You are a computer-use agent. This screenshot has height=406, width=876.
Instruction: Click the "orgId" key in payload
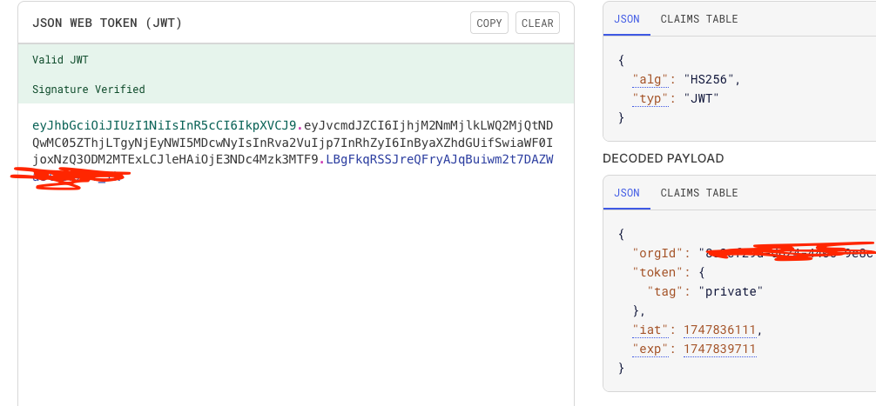pos(658,253)
